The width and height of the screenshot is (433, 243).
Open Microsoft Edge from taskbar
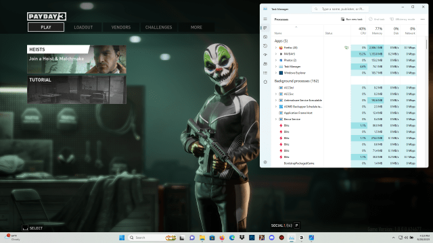[232, 238]
